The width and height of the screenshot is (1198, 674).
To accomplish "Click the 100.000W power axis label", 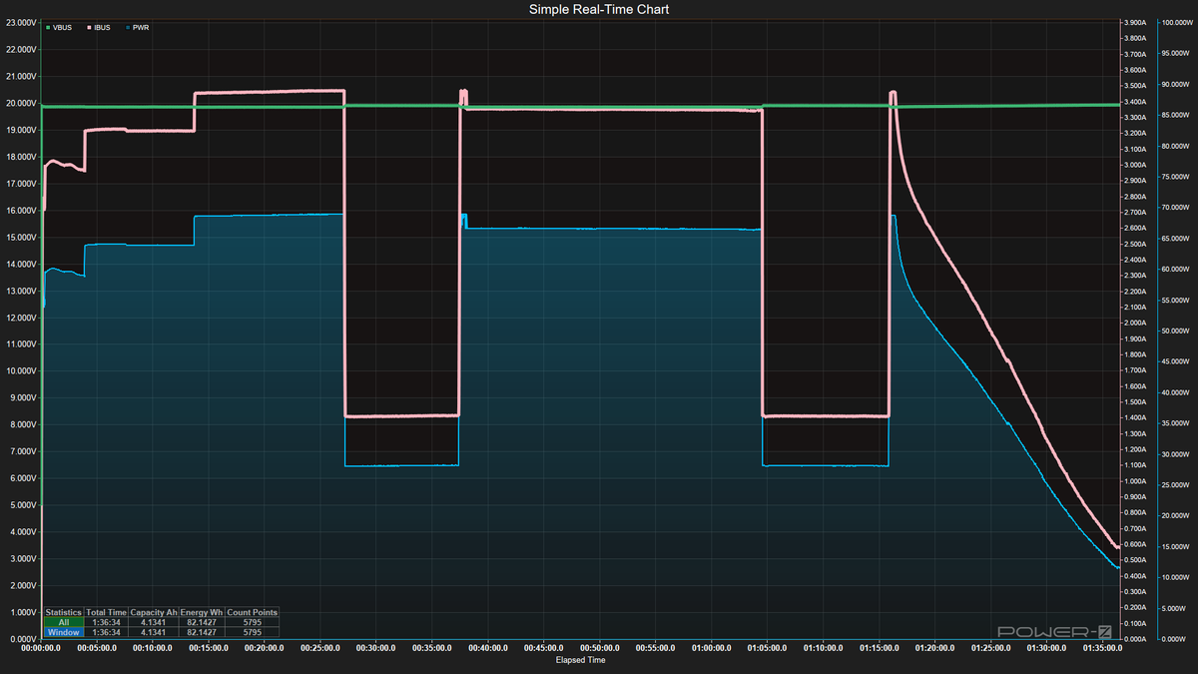I will (1178, 22).
